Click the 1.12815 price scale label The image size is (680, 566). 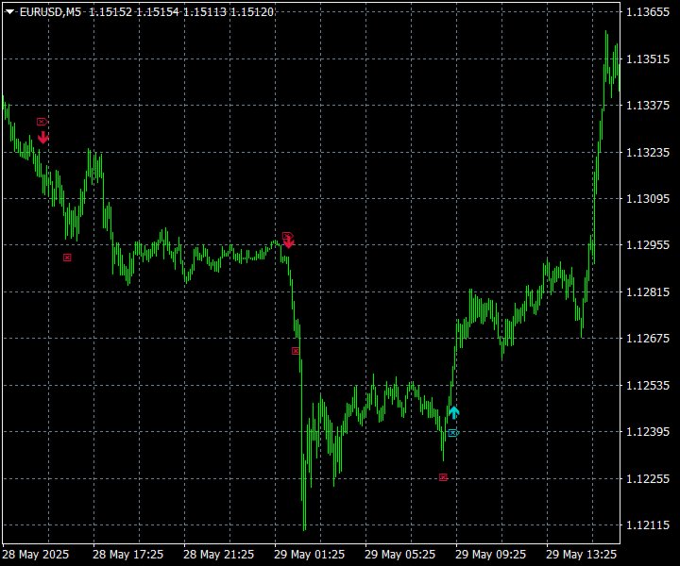tap(648, 291)
